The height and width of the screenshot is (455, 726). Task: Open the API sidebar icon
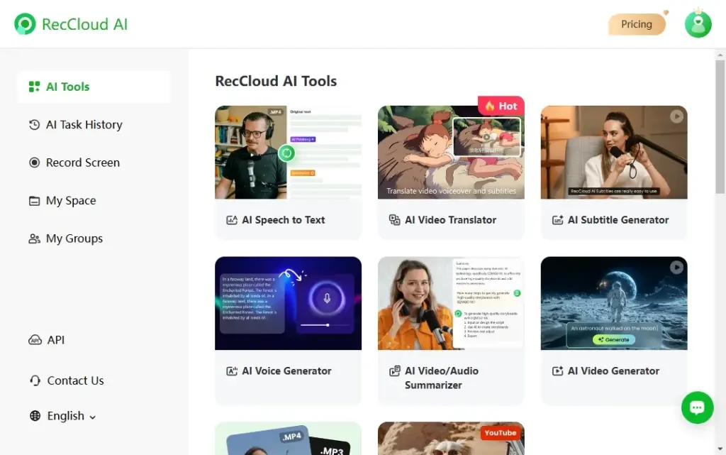pyautogui.click(x=34, y=339)
